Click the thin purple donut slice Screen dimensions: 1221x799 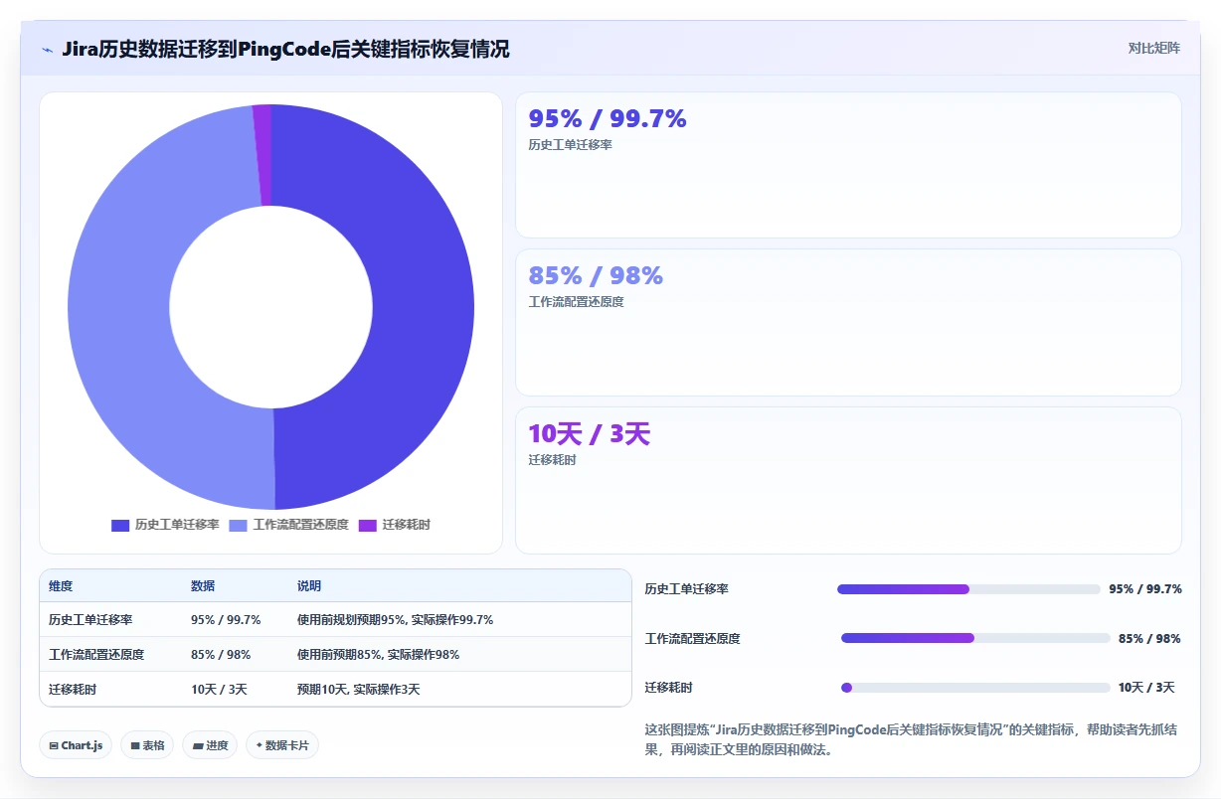click(262, 154)
